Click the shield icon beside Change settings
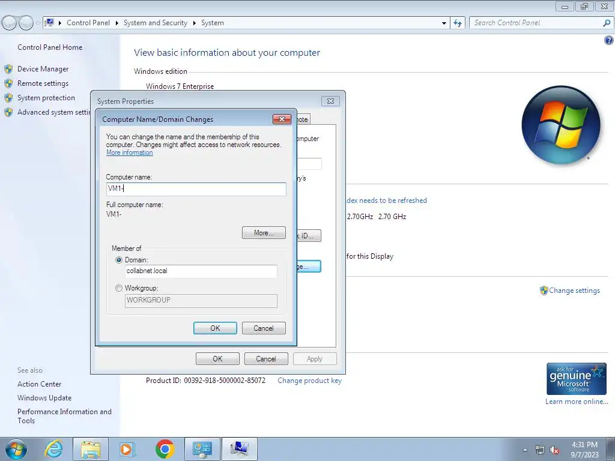Screen dimensions: 615x461 544,291
